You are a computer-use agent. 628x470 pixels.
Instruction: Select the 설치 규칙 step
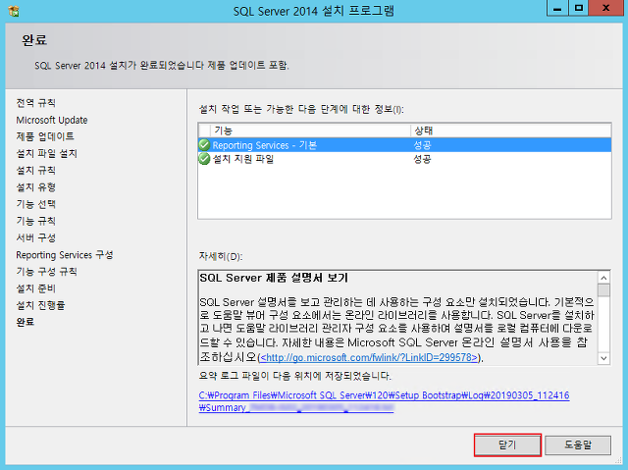click(x=35, y=170)
